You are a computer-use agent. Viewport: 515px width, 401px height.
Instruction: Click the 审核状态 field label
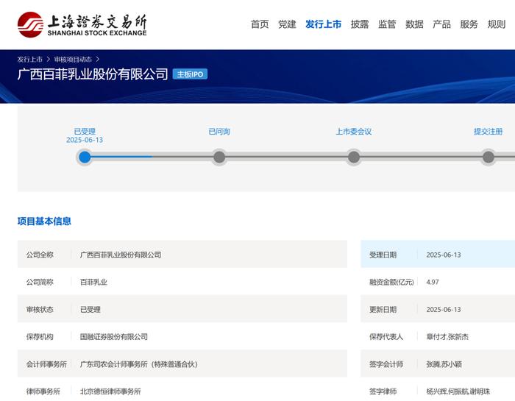click(x=40, y=309)
